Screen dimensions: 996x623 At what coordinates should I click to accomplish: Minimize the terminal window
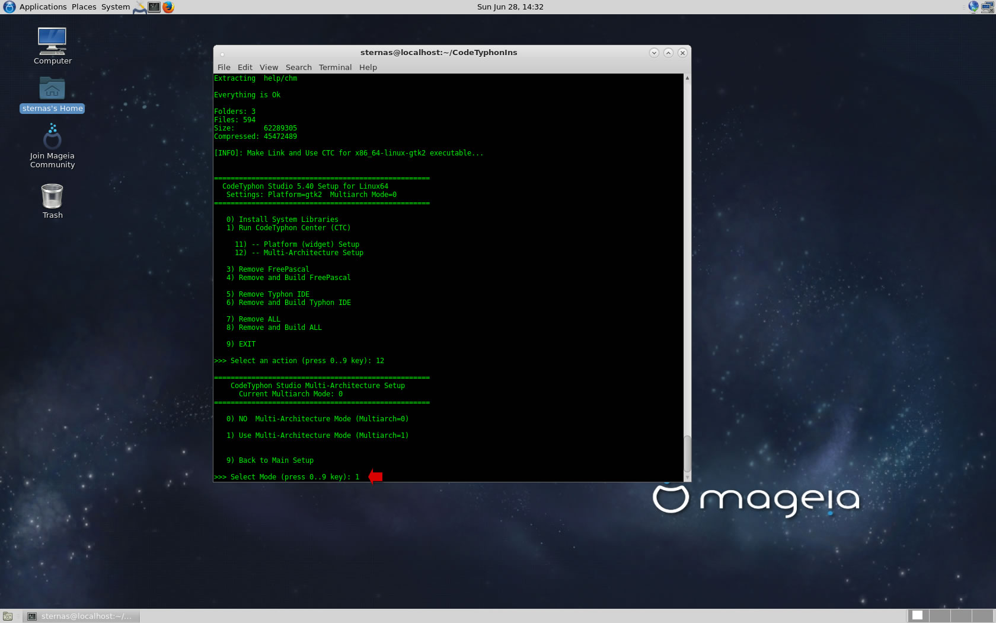click(654, 53)
